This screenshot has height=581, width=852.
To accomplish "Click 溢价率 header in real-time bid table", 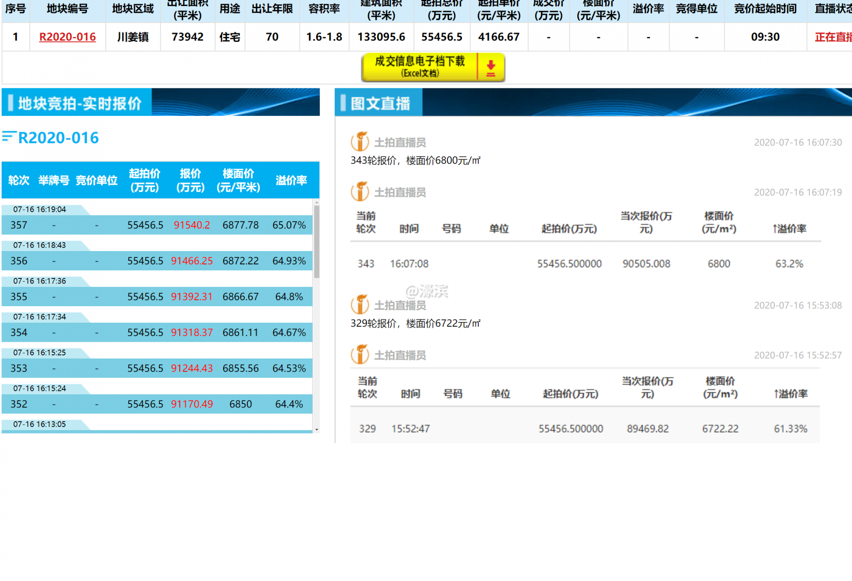I will click(291, 180).
